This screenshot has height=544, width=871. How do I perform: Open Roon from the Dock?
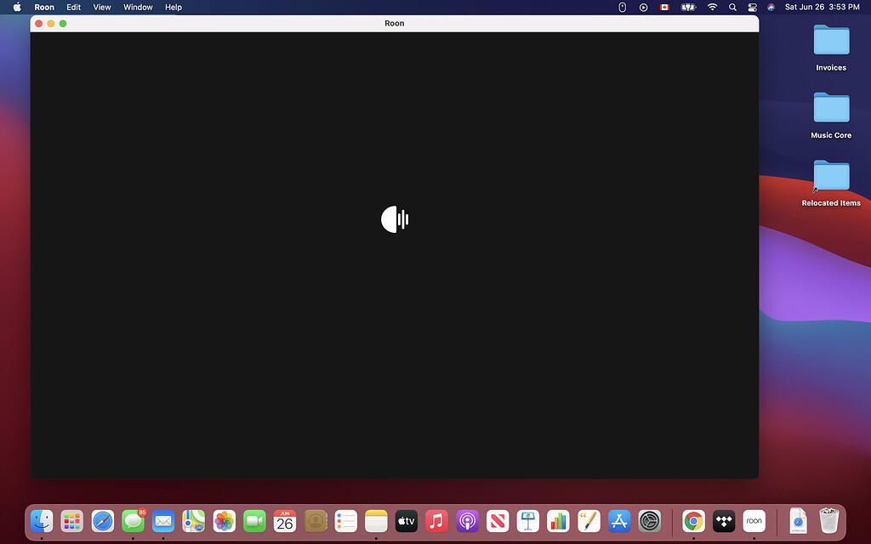[x=754, y=521]
